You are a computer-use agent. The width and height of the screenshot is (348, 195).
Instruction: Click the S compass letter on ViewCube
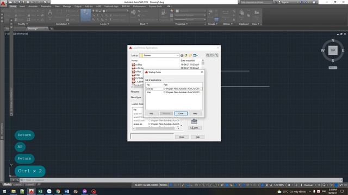tap(333, 61)
